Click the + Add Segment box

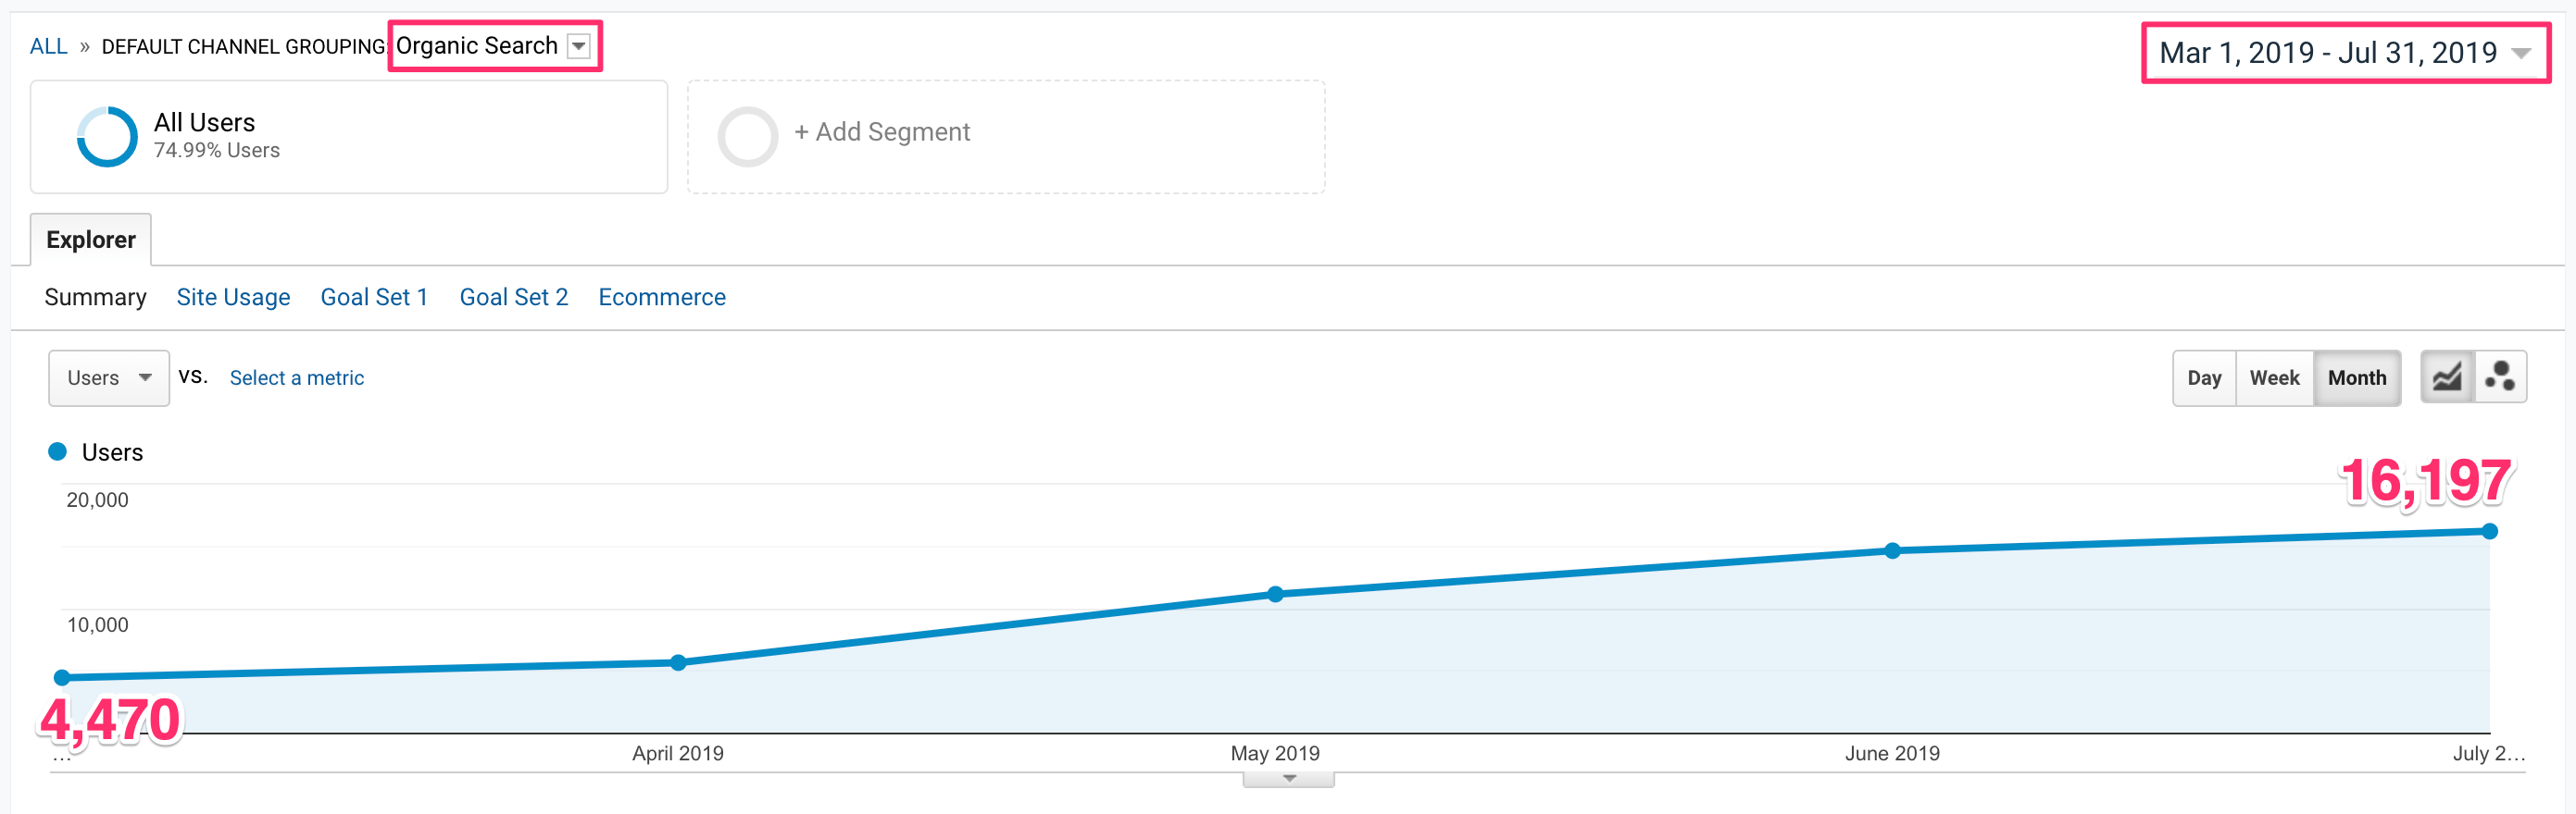point(1005,137)
